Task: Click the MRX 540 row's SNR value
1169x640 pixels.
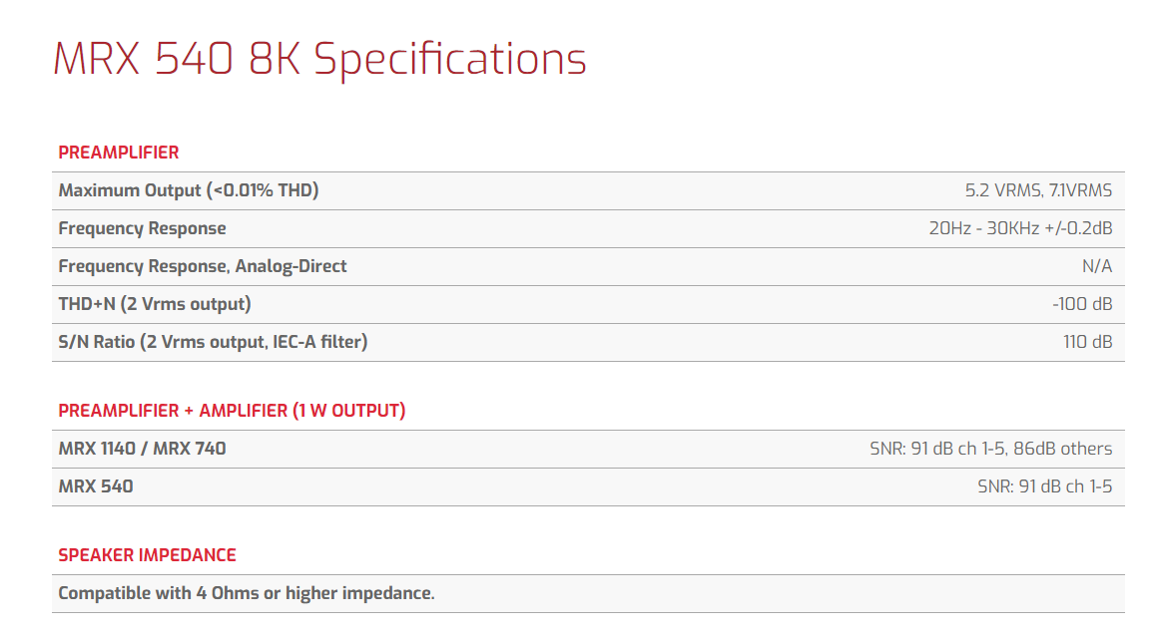Action: pyautogui.click(x=1044, y=486)
